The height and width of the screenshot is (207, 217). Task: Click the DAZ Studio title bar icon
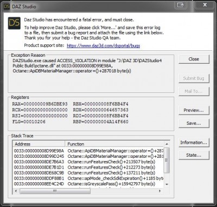pos(7,6)
